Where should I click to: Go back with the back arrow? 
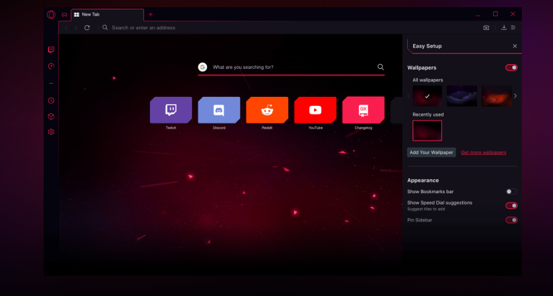tap(66, 28)
